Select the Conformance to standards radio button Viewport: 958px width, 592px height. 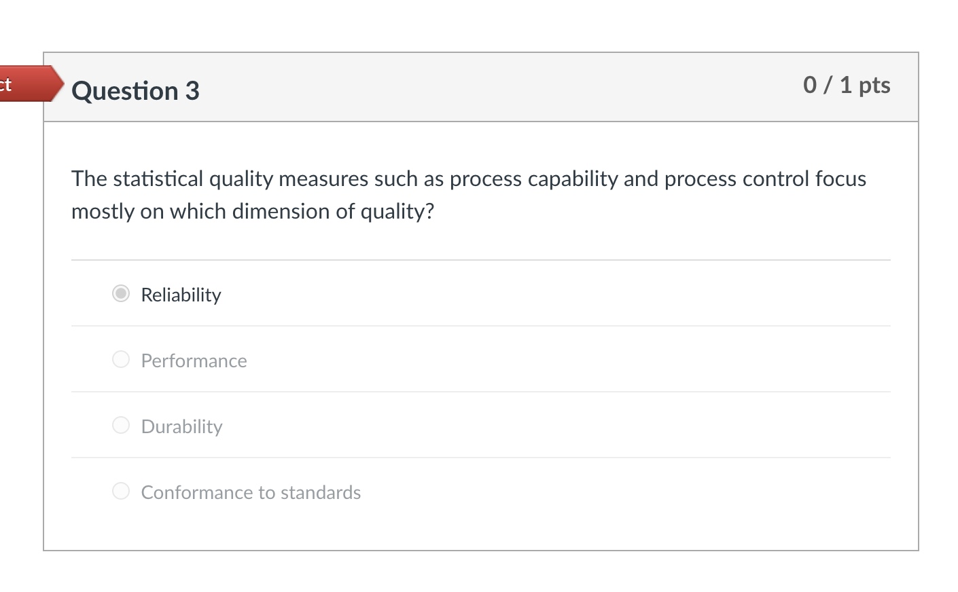pos(120,491)
